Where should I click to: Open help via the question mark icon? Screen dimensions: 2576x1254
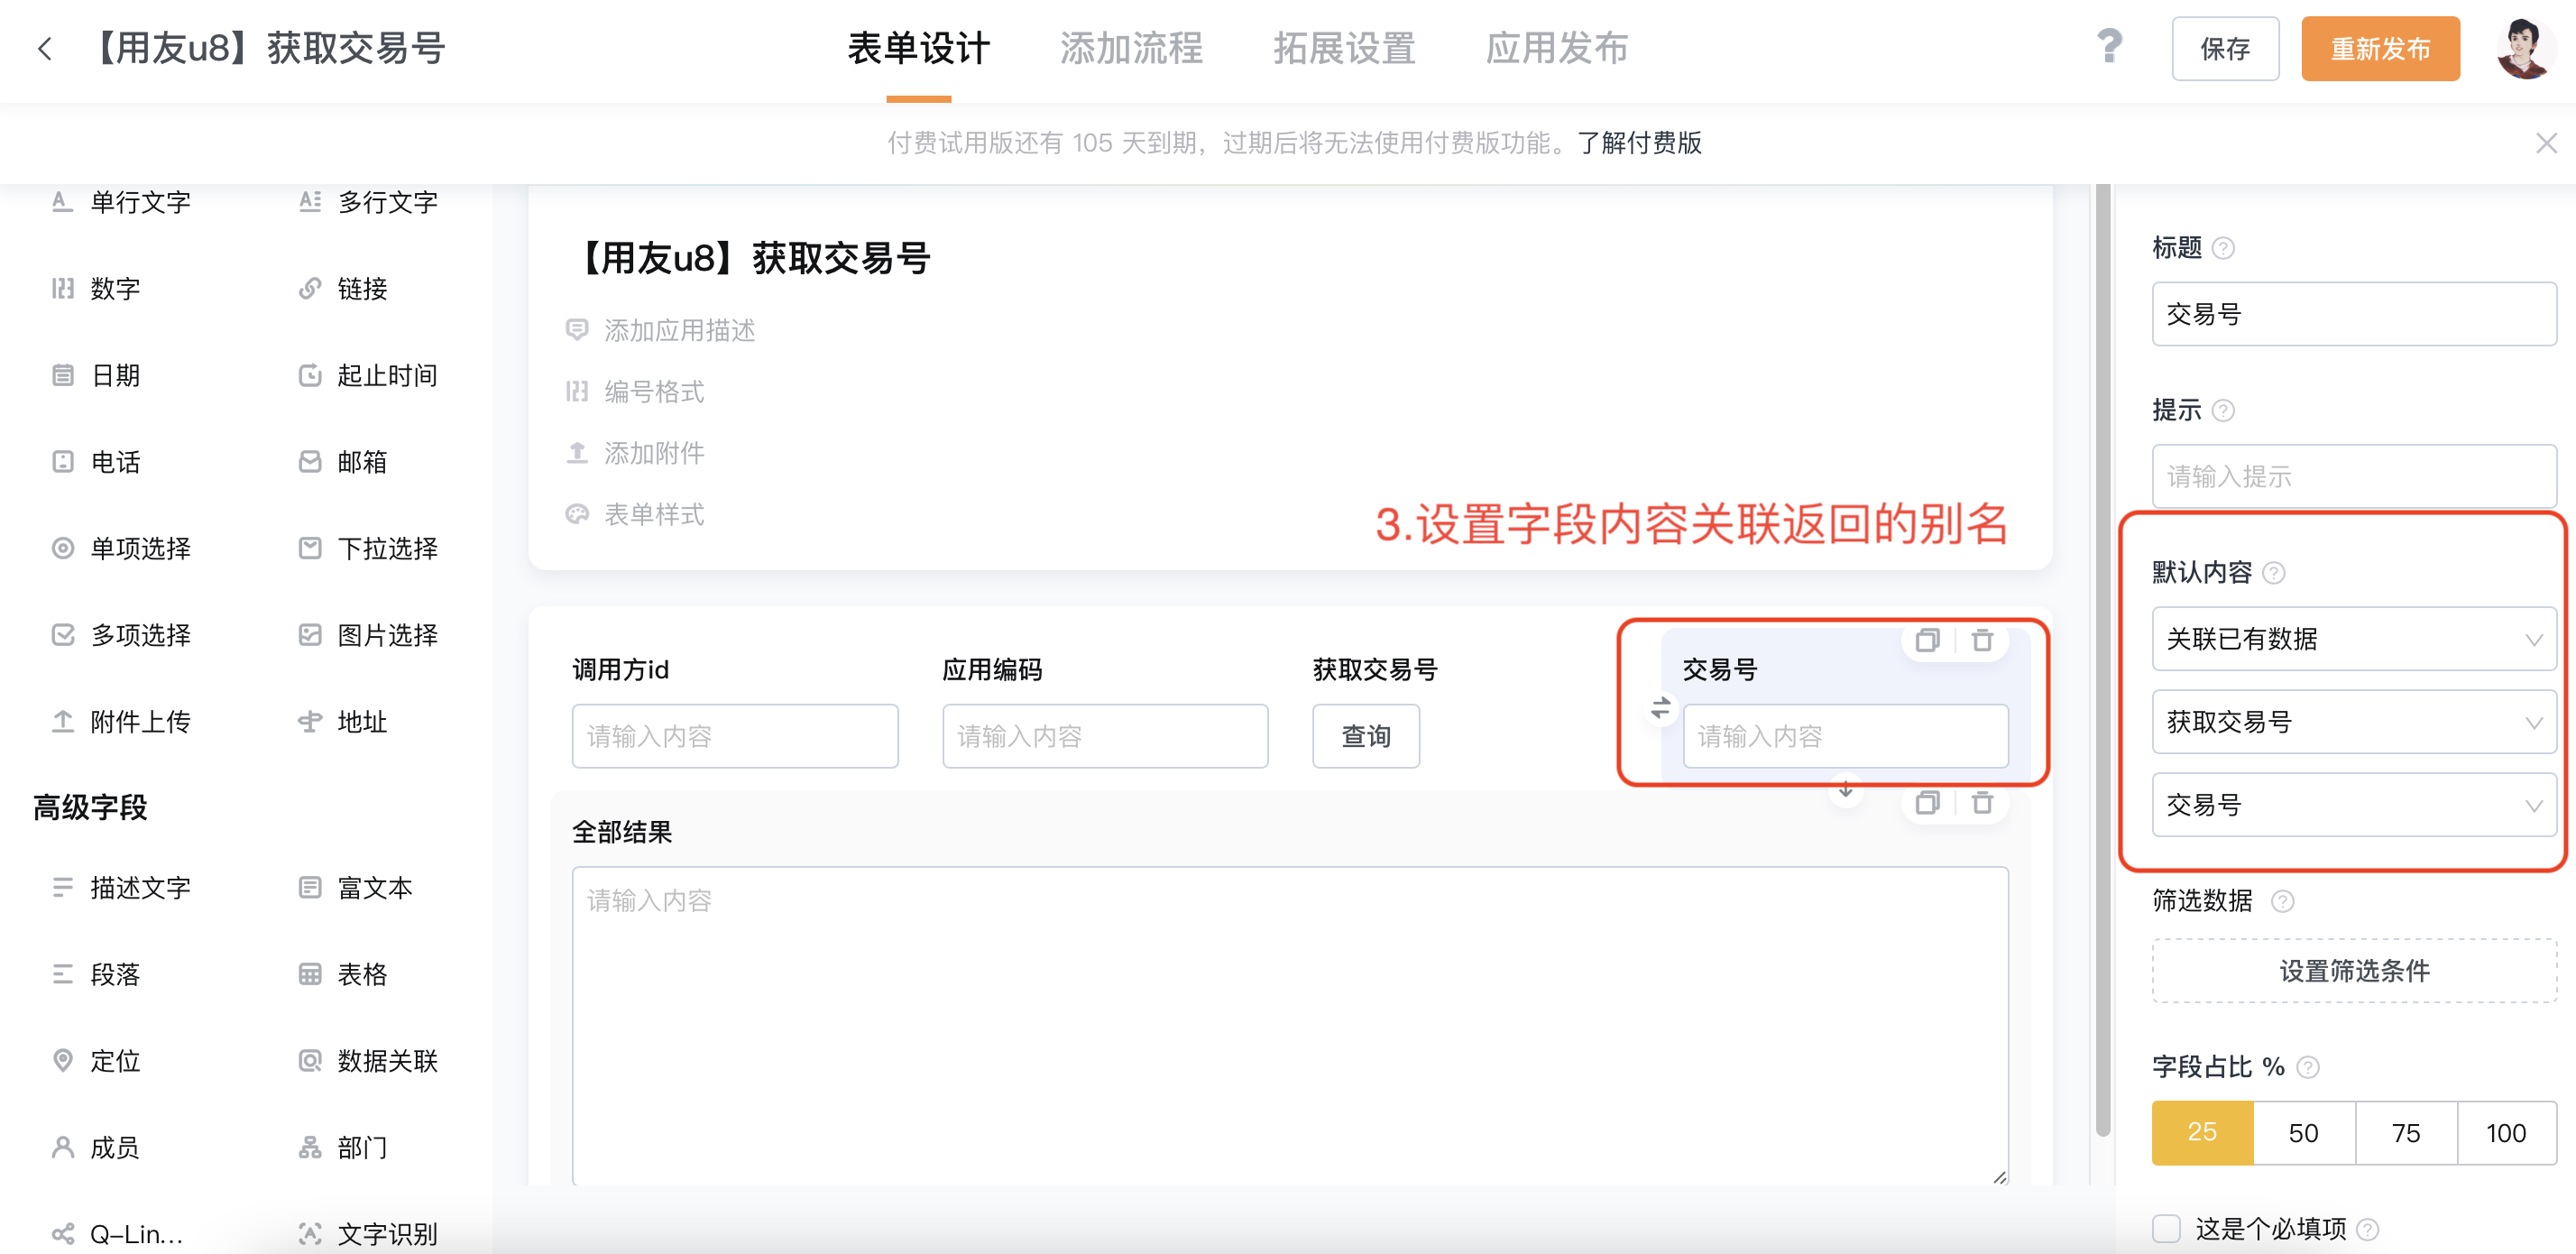pyautogui.click(x=2109, y=47)
